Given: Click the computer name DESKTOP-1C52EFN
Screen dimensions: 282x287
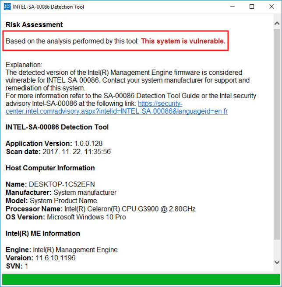Looking at the screenshot, I should tap(62, 184).
